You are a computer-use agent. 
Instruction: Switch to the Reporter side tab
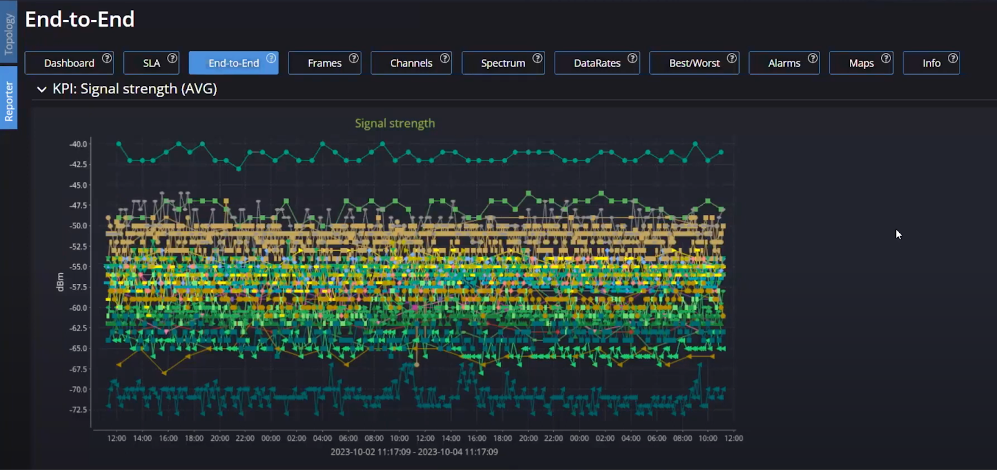9,100
